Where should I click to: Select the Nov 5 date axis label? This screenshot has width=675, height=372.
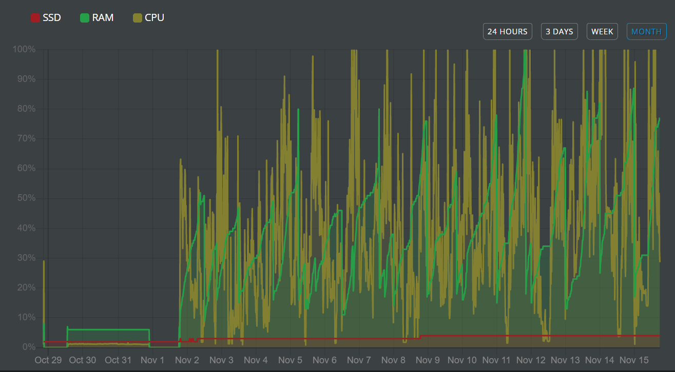(290, 360)
